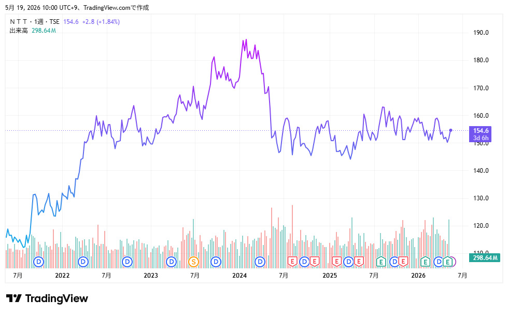Open the TradingView logo link
The width and height of the screenshot is (508, 314).
tap(47, 298)
